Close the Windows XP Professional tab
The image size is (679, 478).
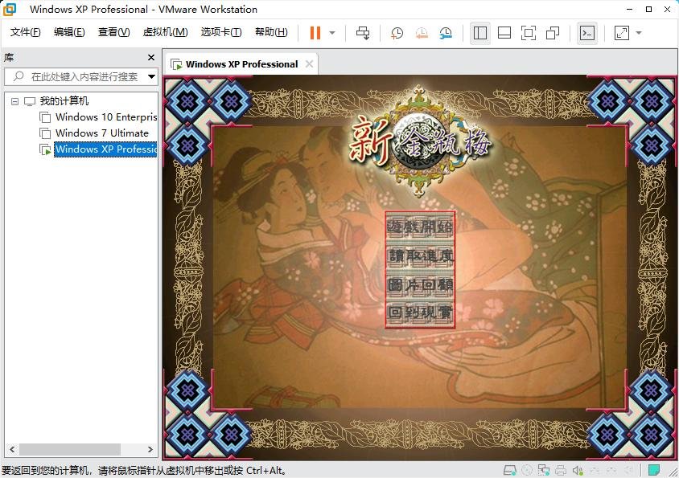tap(309, 64)
